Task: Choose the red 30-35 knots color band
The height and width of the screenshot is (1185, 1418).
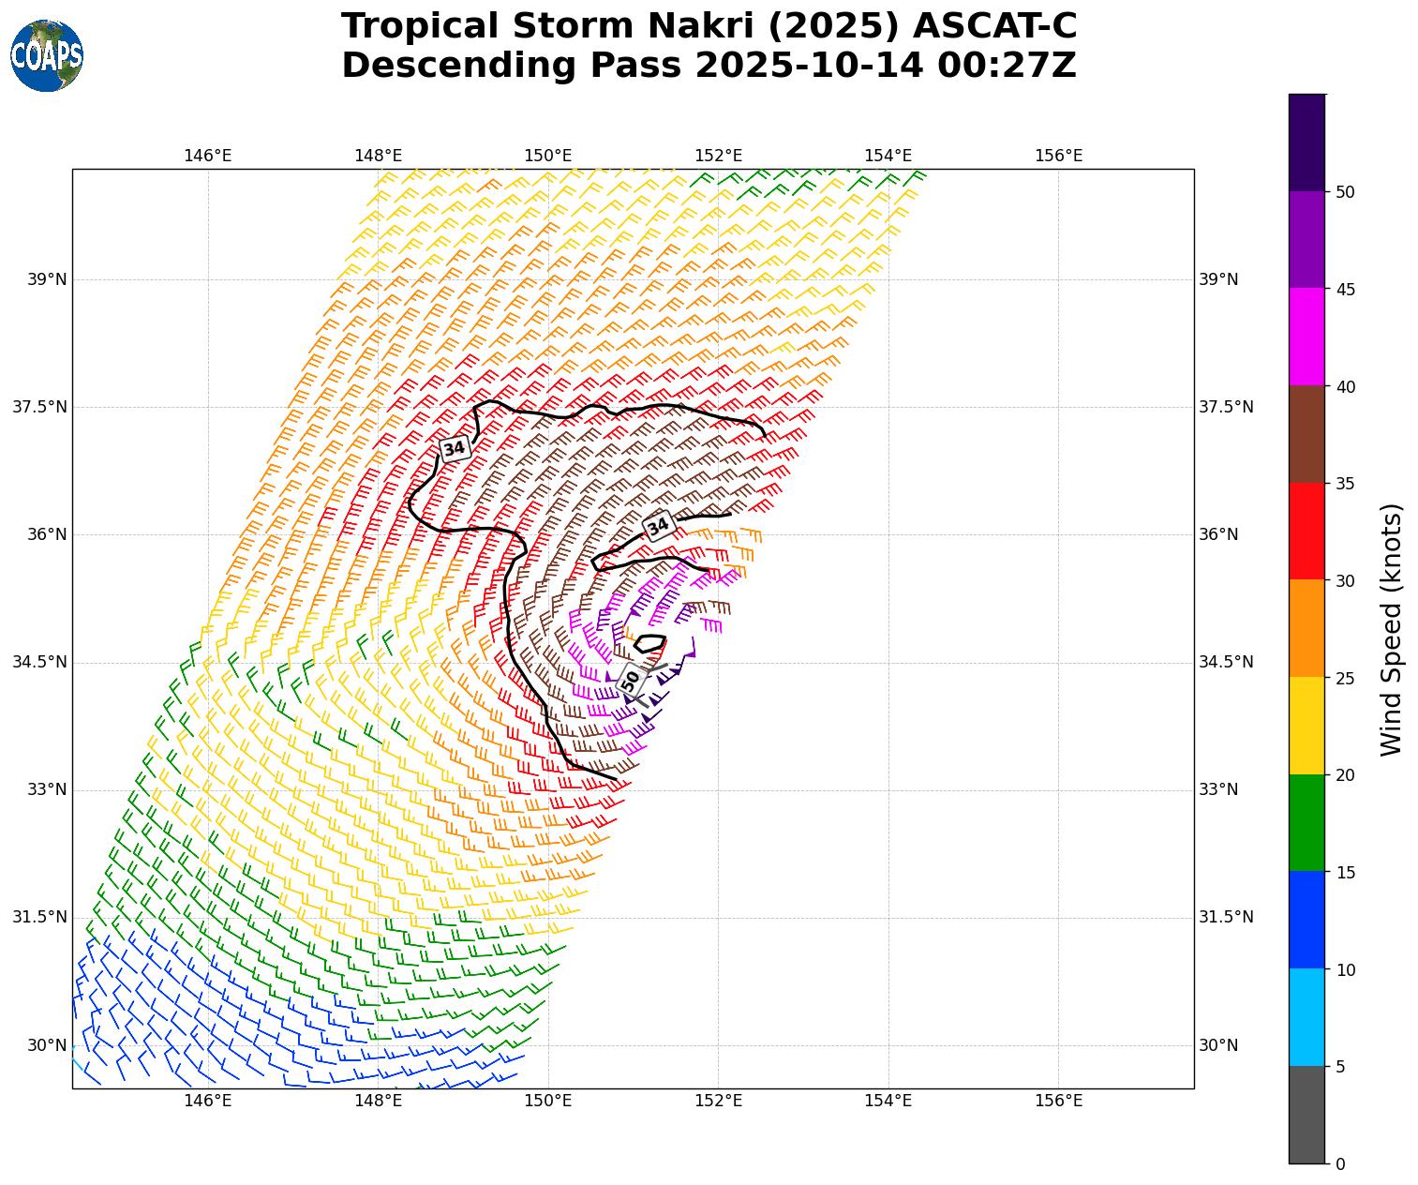Action: click(x=1306, y=531)
